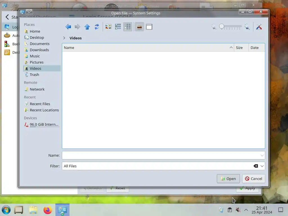Toggle the side preview panel button
The height and width of the screenshot is (216, 288).
(x=149, y=27)
